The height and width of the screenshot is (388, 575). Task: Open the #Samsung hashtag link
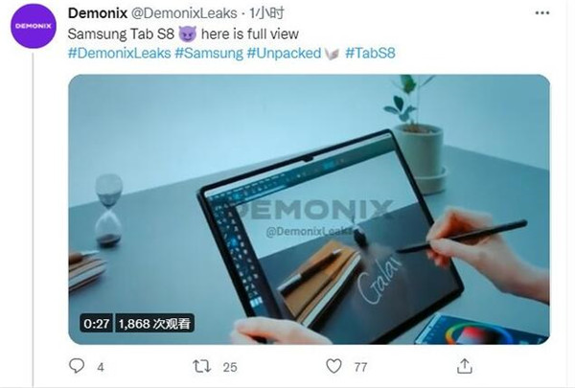tap(209, 54)
